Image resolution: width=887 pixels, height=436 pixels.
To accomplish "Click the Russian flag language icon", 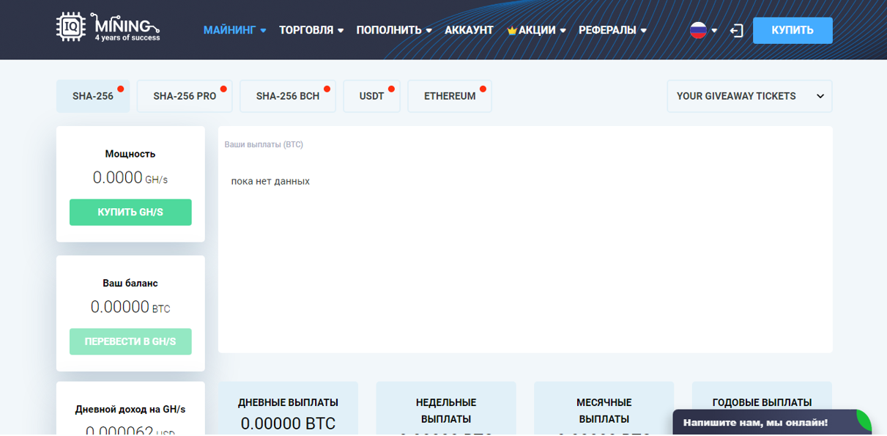I will coord(698,30).
